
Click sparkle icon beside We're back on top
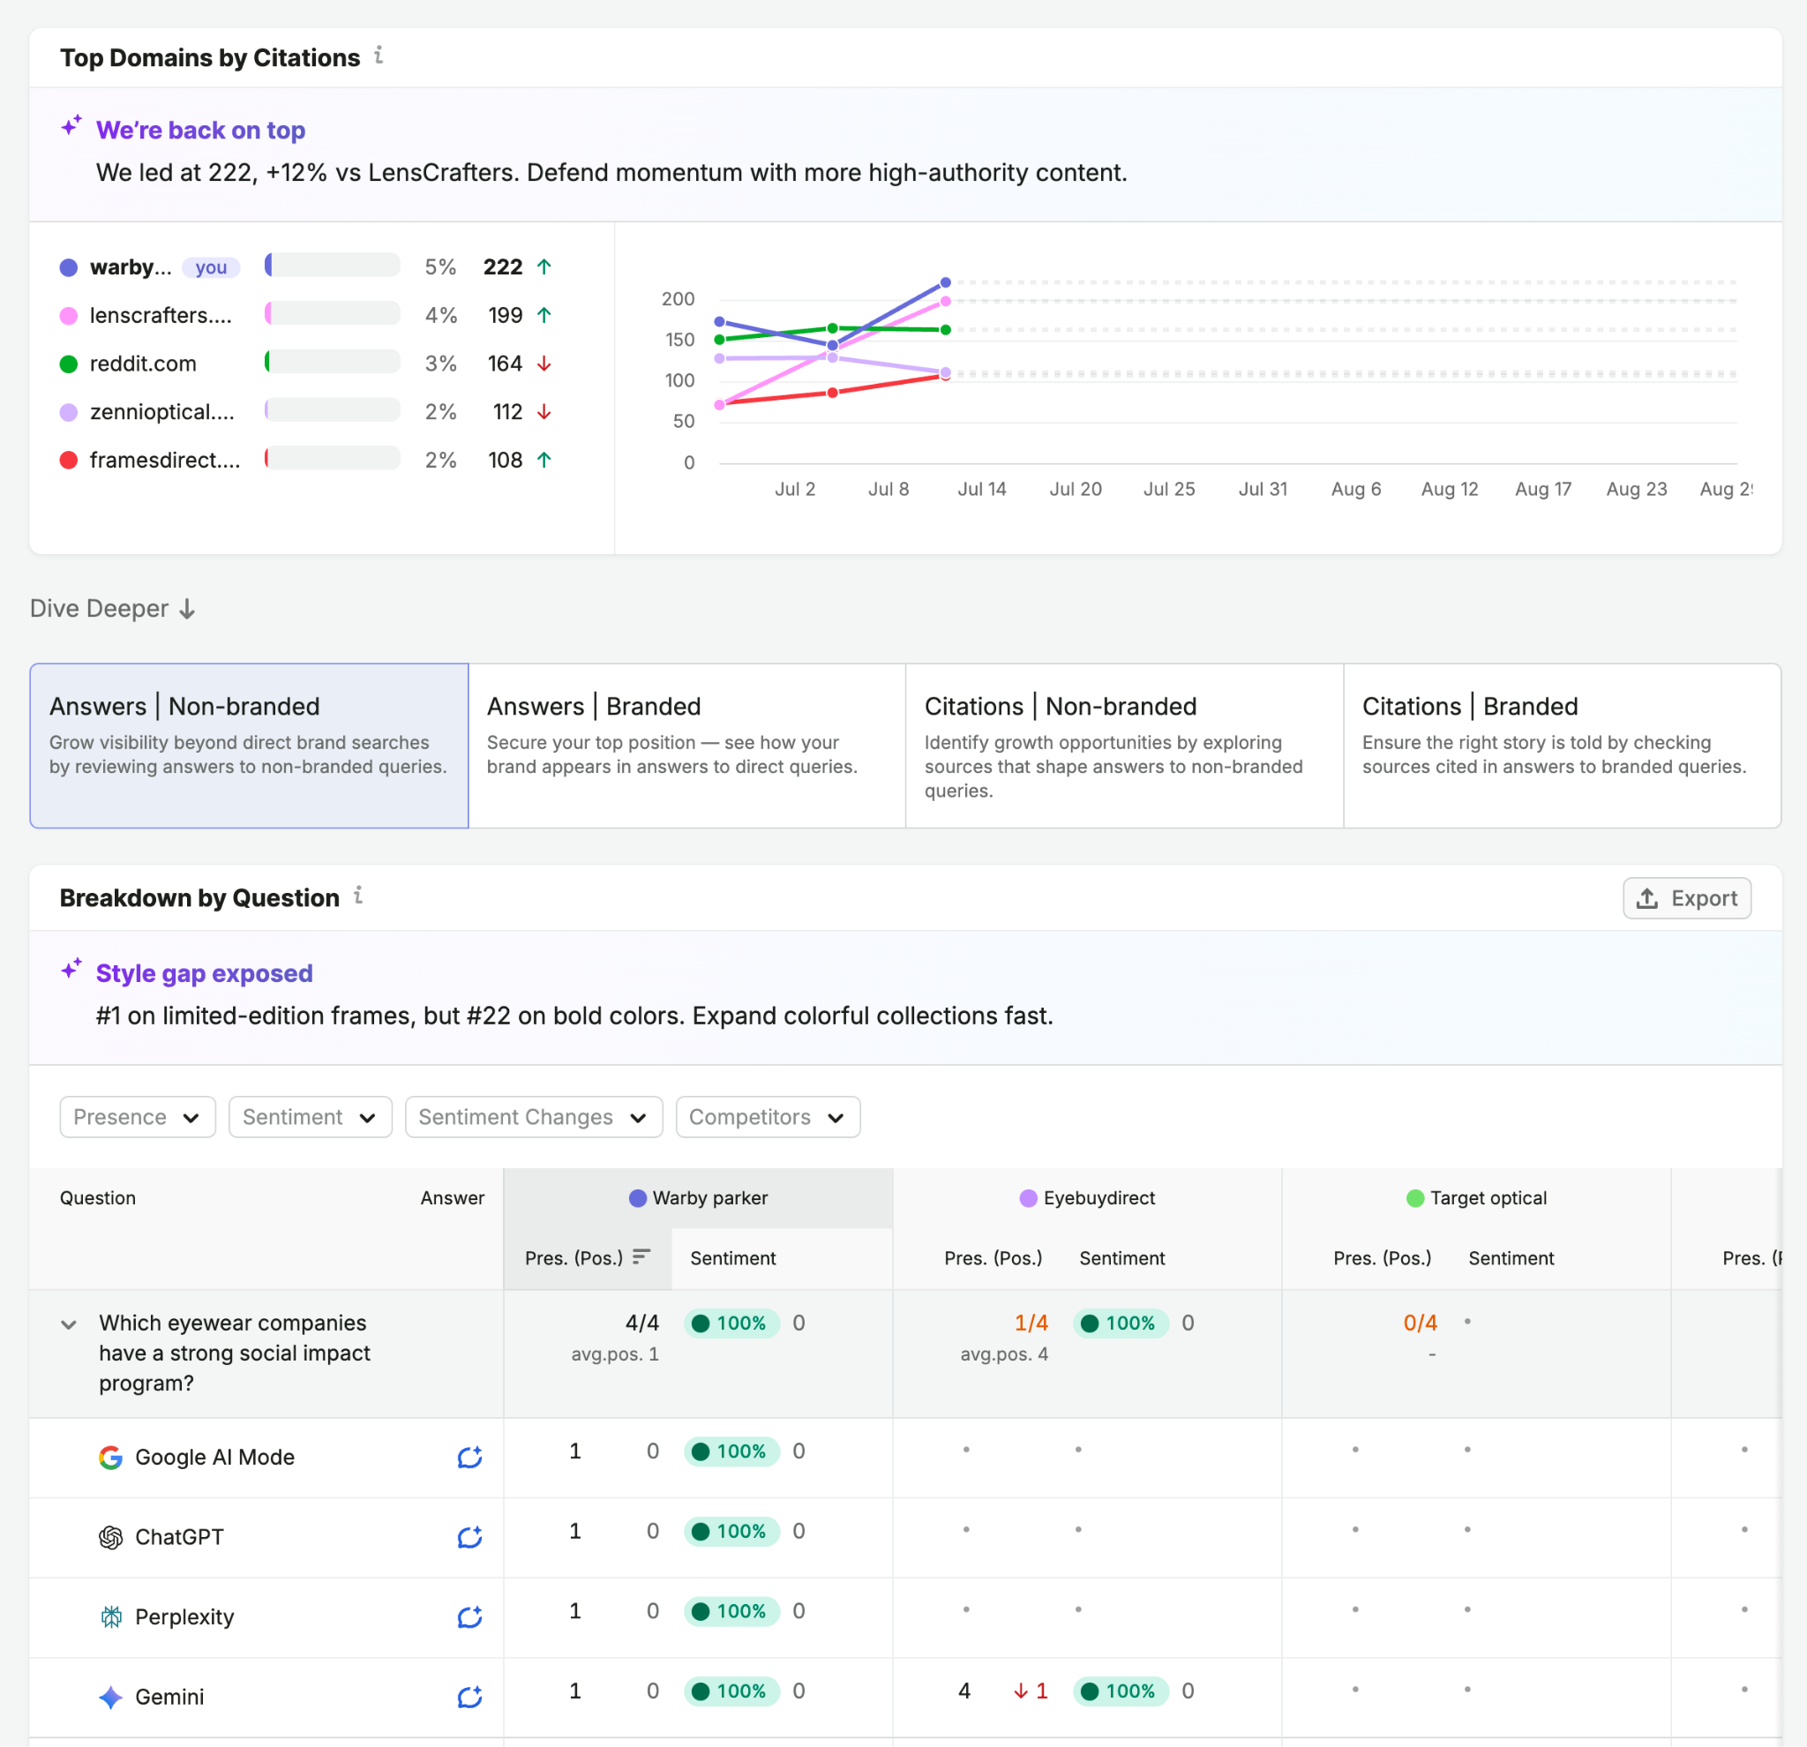72,125
